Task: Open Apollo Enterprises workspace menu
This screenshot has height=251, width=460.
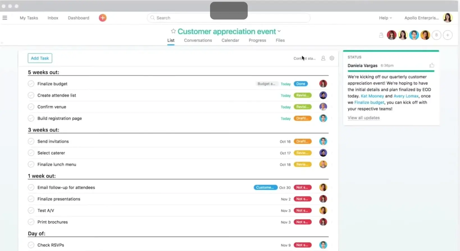Action: click(x=422, y=18)
